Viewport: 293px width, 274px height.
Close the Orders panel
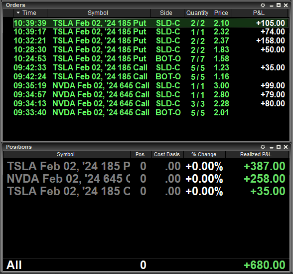(x=286, y=5)
